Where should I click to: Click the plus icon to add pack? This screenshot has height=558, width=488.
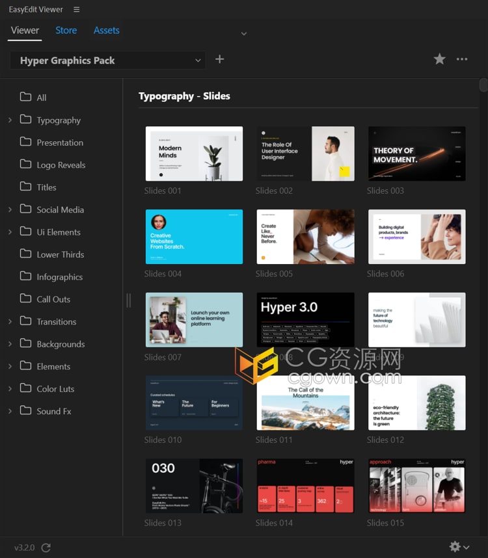click(x=220, y=59)
